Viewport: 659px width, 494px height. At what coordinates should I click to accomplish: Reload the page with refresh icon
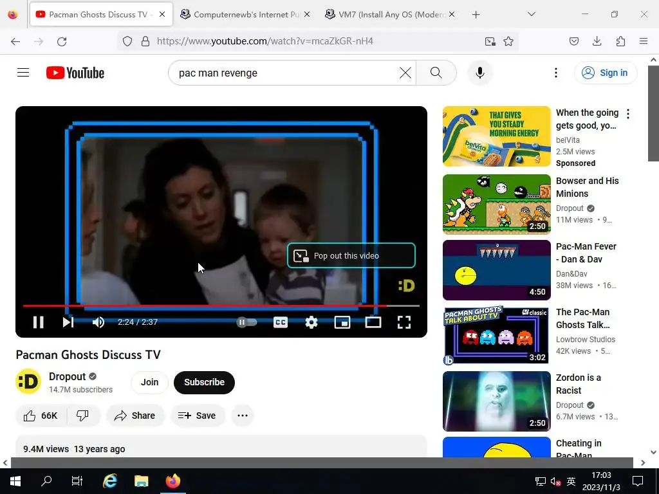pyautogui.click(x=62, y=41)
